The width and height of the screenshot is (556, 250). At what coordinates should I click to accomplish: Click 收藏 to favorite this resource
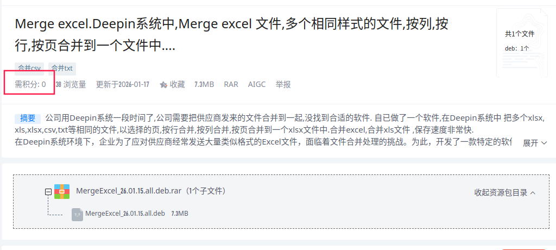click(177, 85)
